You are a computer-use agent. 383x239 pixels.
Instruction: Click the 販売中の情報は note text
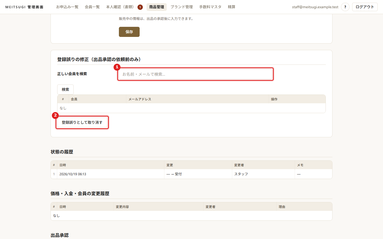(x=156, y=19)
